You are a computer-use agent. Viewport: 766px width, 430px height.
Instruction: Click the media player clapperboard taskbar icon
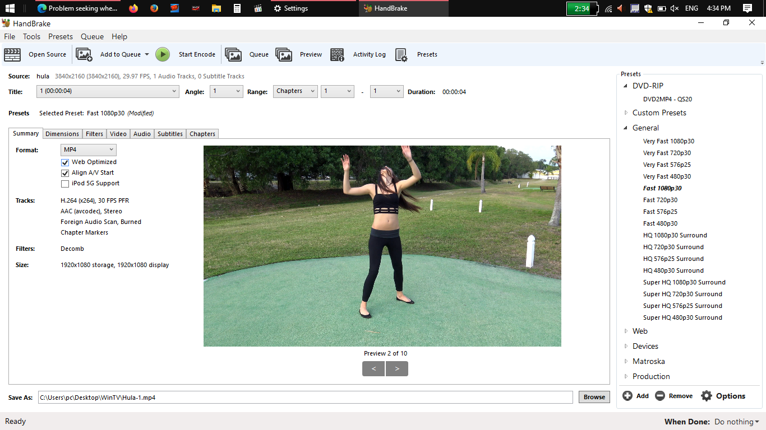tap(258, 8)
